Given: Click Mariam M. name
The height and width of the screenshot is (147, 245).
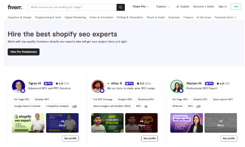Looking at the screenshot, I should point(194,84).
